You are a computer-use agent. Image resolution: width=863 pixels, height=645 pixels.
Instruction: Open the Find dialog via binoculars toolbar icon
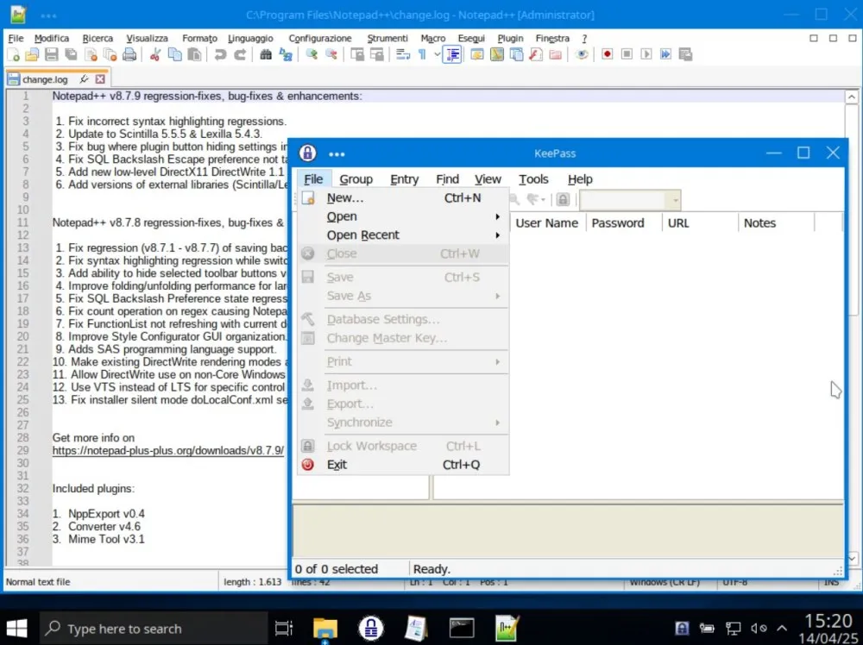click(265, 54)
